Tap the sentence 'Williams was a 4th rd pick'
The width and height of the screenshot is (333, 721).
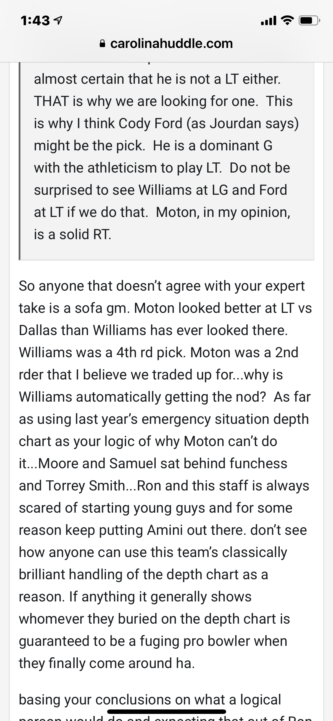tap(101, 352)
